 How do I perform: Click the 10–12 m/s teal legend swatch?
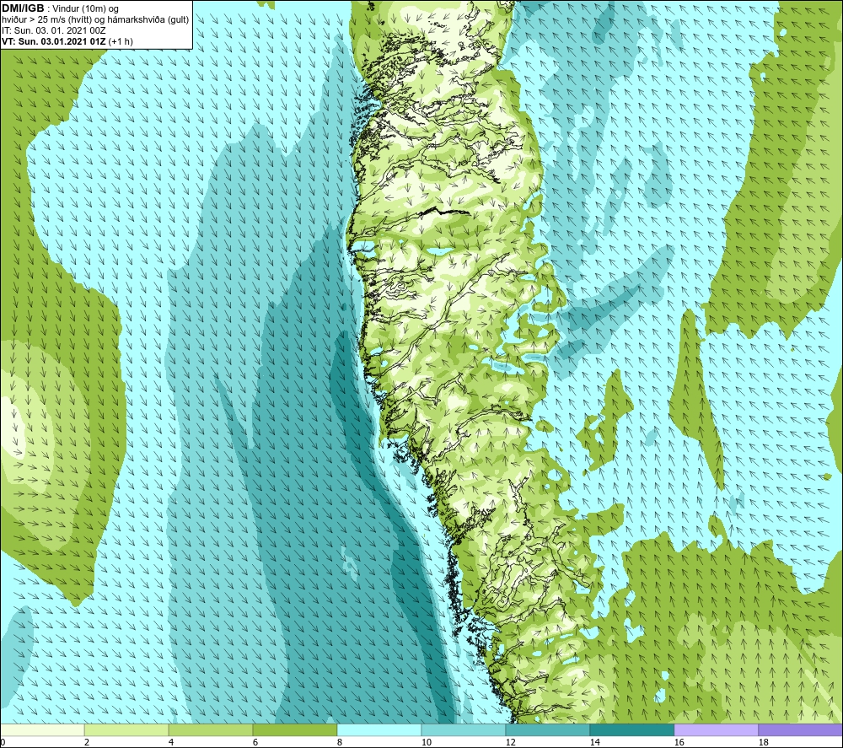464,730
